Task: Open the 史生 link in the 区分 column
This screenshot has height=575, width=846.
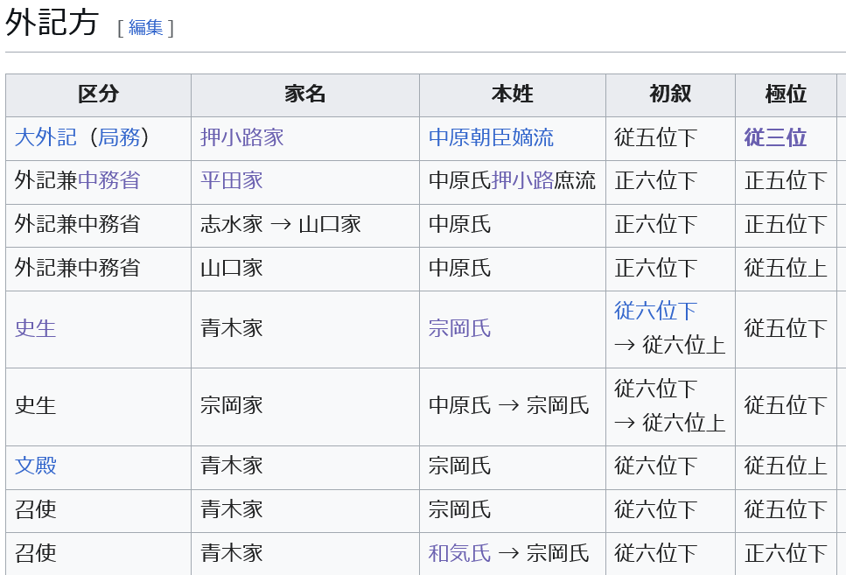Action: click(x=35, y=329)
